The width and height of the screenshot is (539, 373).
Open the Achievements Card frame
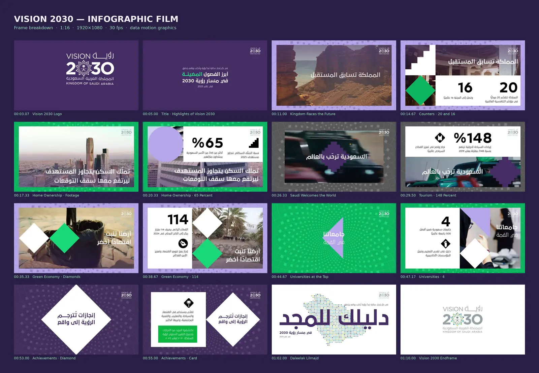[205, 320]
